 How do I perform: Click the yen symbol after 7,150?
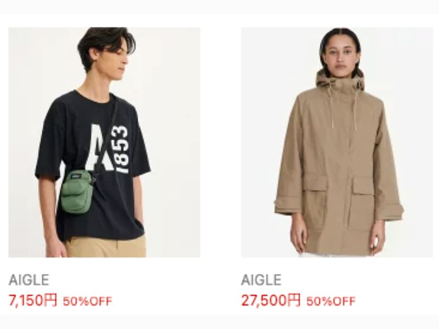50,300
